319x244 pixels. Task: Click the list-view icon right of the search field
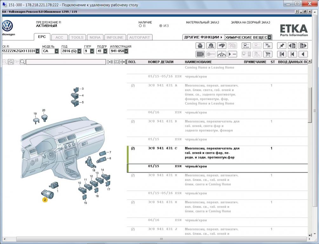[110, 62]
